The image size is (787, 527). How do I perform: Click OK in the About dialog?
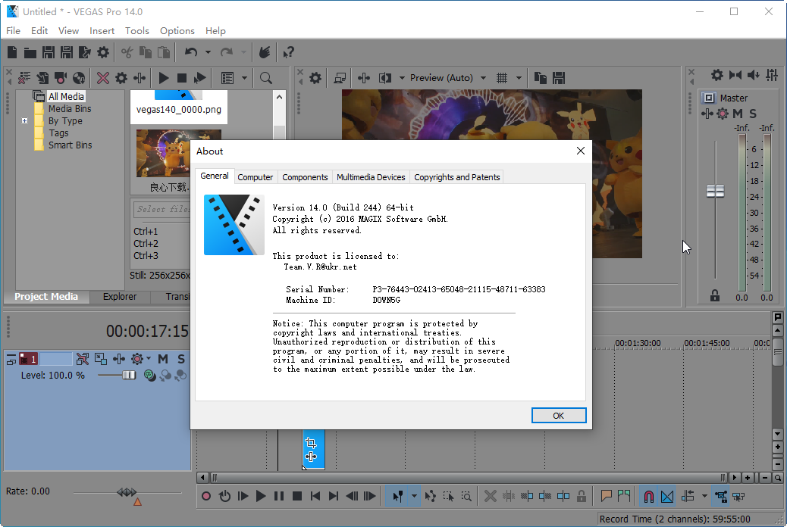[x=559, y=415]
